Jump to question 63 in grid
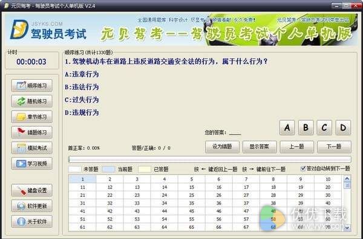This screenshot has width=363, height=239. (x=137, y=227)
